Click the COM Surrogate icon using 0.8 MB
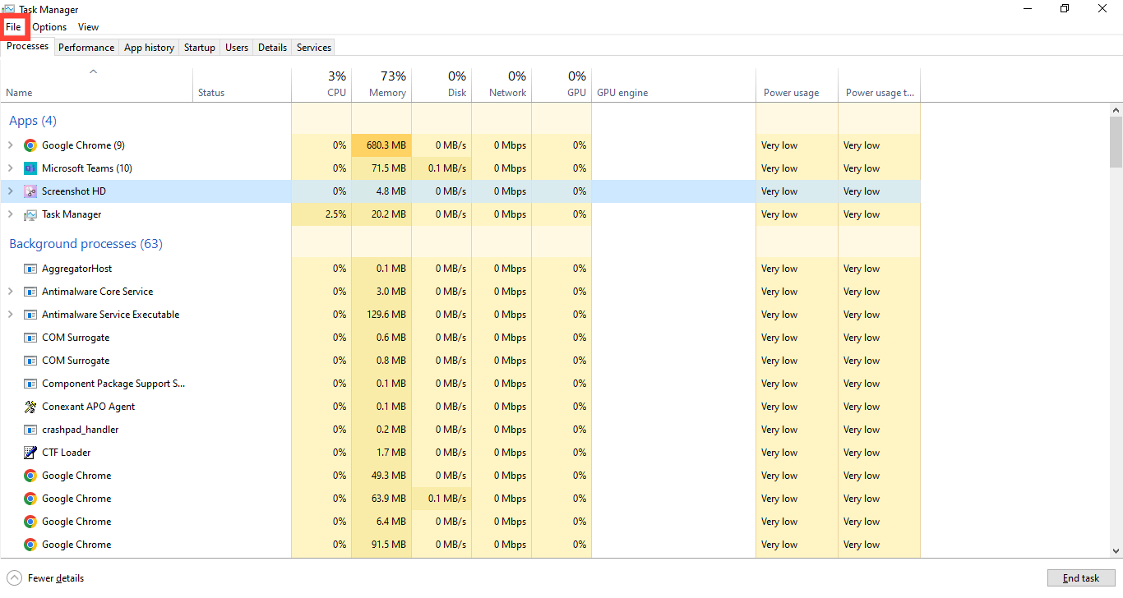 [x=30, y=361]
